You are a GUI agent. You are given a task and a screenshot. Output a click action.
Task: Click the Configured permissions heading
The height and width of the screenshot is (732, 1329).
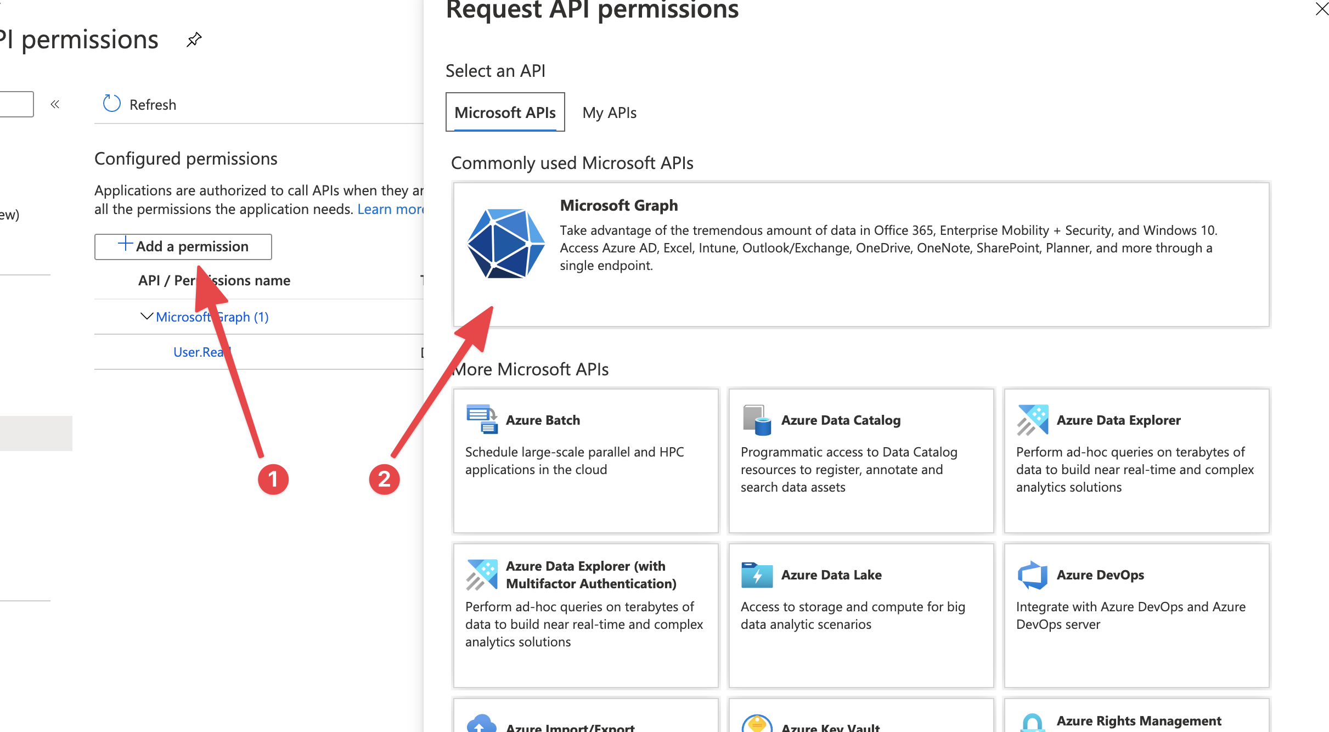pyautogui.click(x=186, y=158)
